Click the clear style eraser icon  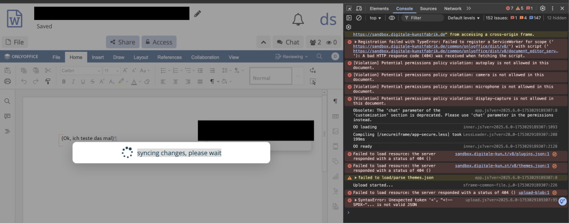(147, 81)
